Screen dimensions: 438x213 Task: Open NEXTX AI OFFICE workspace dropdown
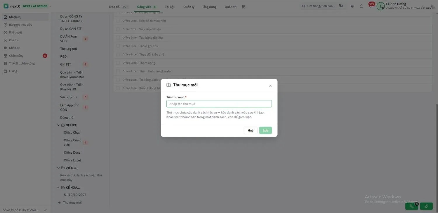coord(37,6)
